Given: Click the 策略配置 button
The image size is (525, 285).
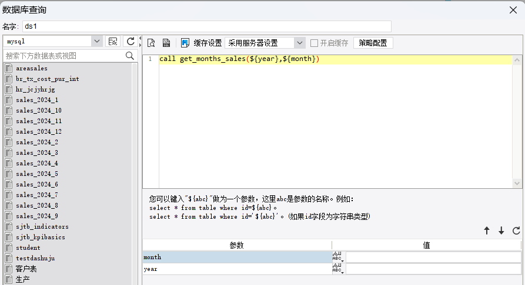Looking at the screenshot, I should (x=373, y=43).
